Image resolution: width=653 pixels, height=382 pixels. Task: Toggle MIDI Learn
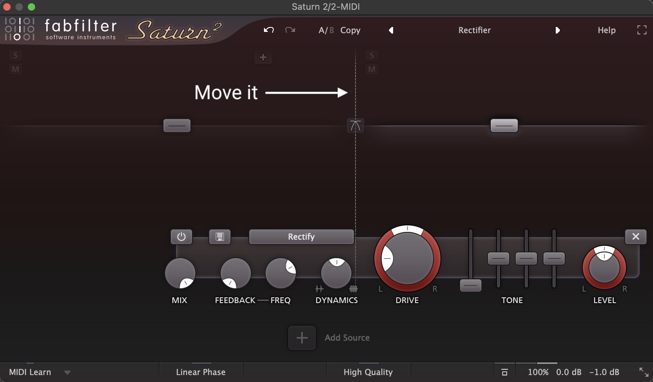click(x=30, y=372)
